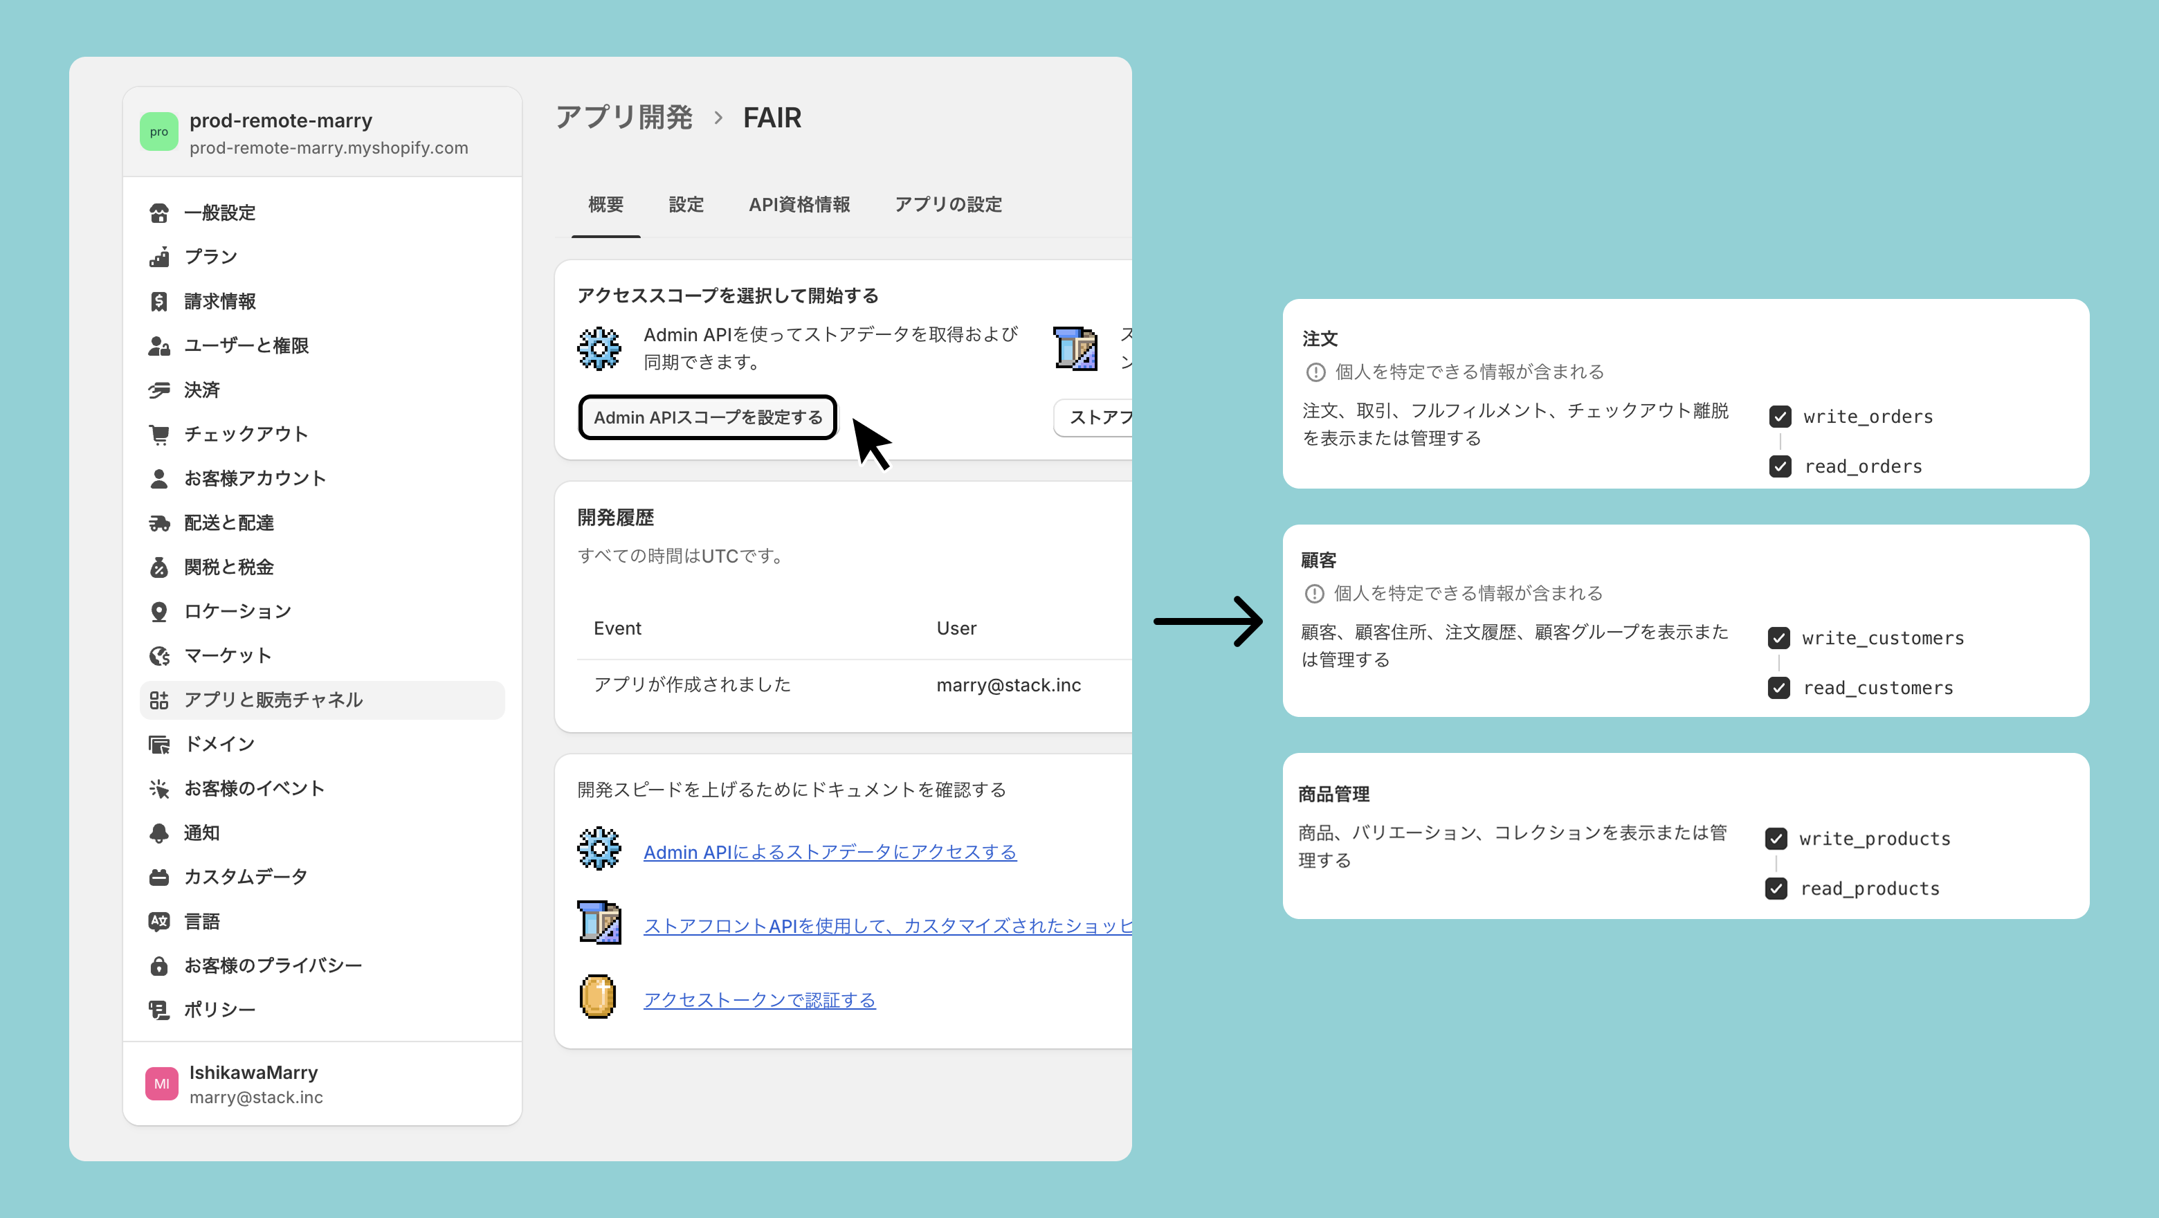Click the Checkout cart icon
Screen dimensions: 2159x1218
pyautogui.click(x=158, y=434)
